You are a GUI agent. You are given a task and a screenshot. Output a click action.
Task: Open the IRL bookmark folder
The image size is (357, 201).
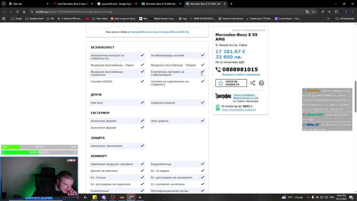coord(50,19)
